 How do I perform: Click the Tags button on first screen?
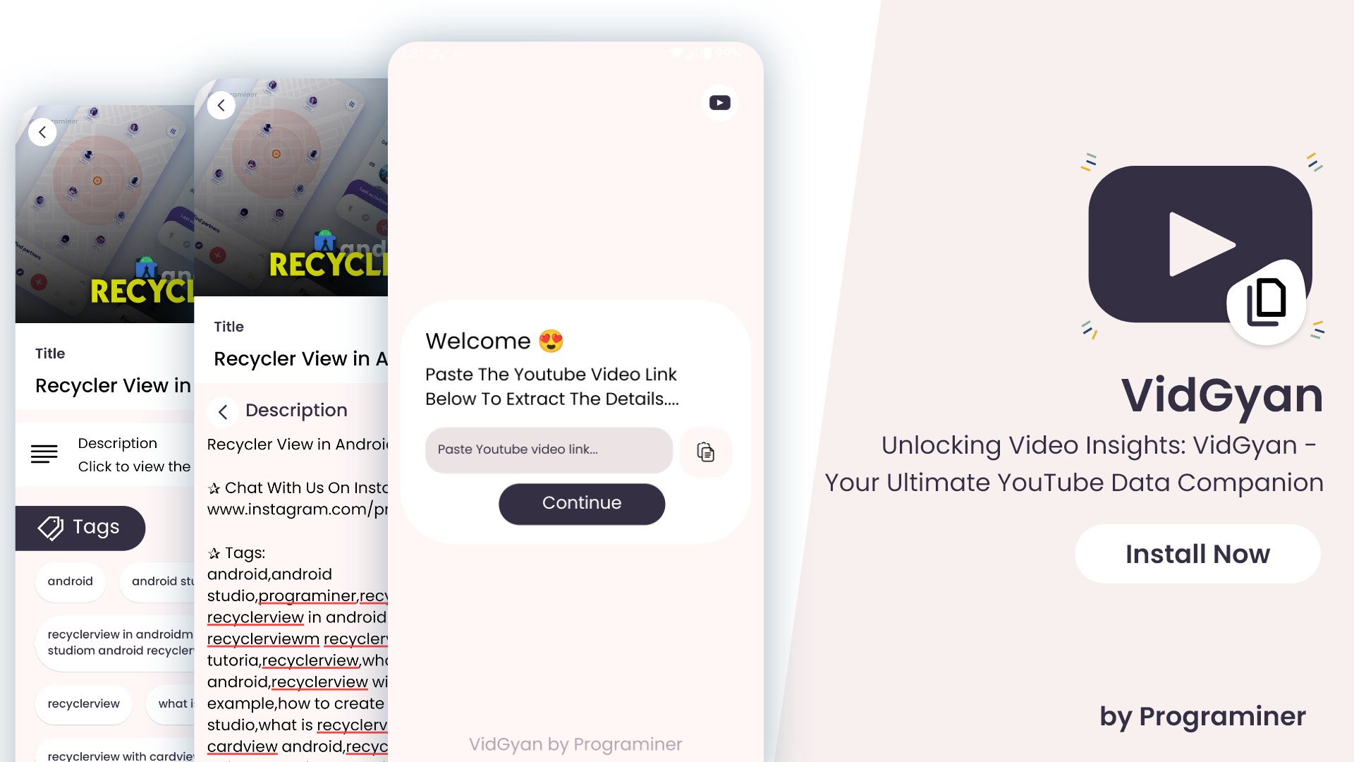pos(82,526)
